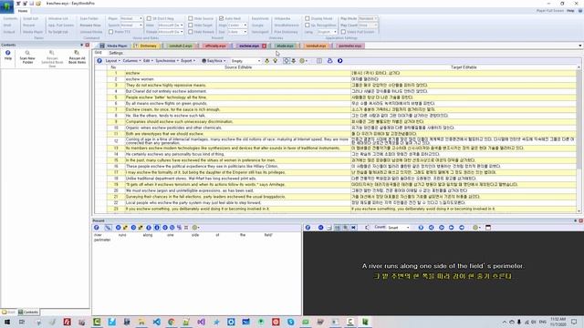Click Scan Folder in ribbon
This screenshot has height=328, width=584.
click(x=89, y=18)
